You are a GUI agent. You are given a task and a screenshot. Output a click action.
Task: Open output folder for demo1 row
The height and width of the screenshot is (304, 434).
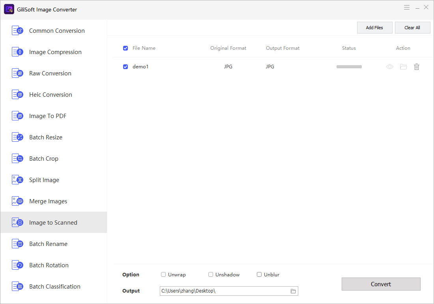(403, 67)
